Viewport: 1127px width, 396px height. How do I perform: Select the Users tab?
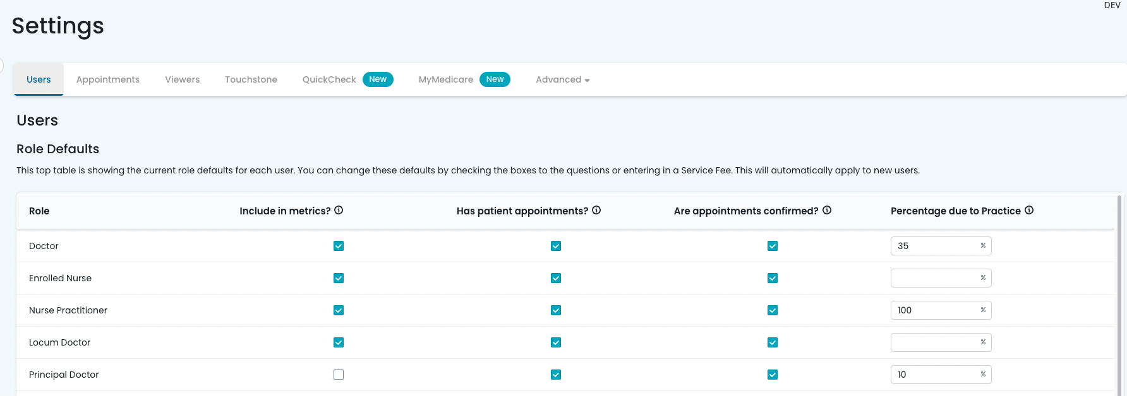(39, 80)
